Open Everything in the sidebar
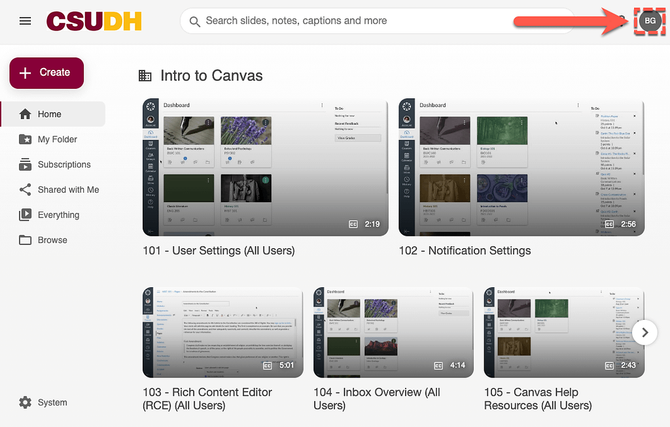This screenshot has height=427, width=670. [x=54, y=215]
